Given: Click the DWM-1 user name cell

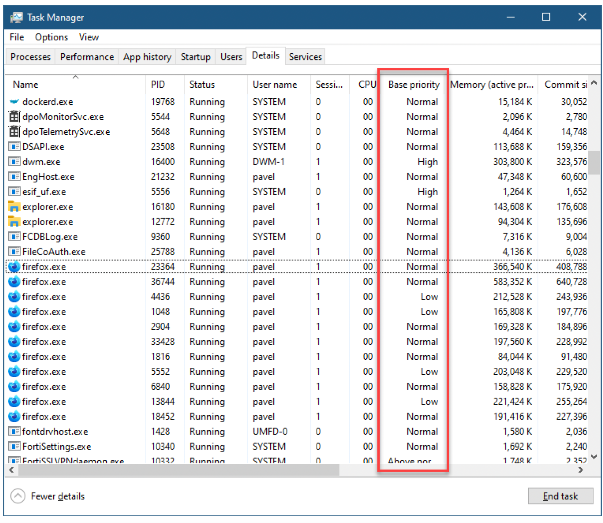Looking at the screenshot, I should pyautogui.click(x=269, y=162).
